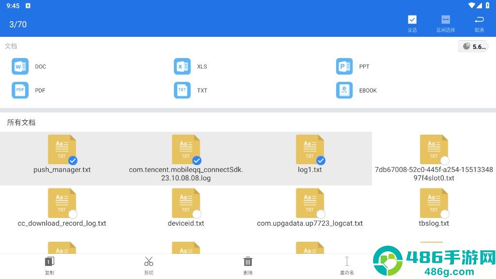The width and height of the screenshot is (496, 279).
Task: Click the 3/70 selection counter
Action: 18,24
